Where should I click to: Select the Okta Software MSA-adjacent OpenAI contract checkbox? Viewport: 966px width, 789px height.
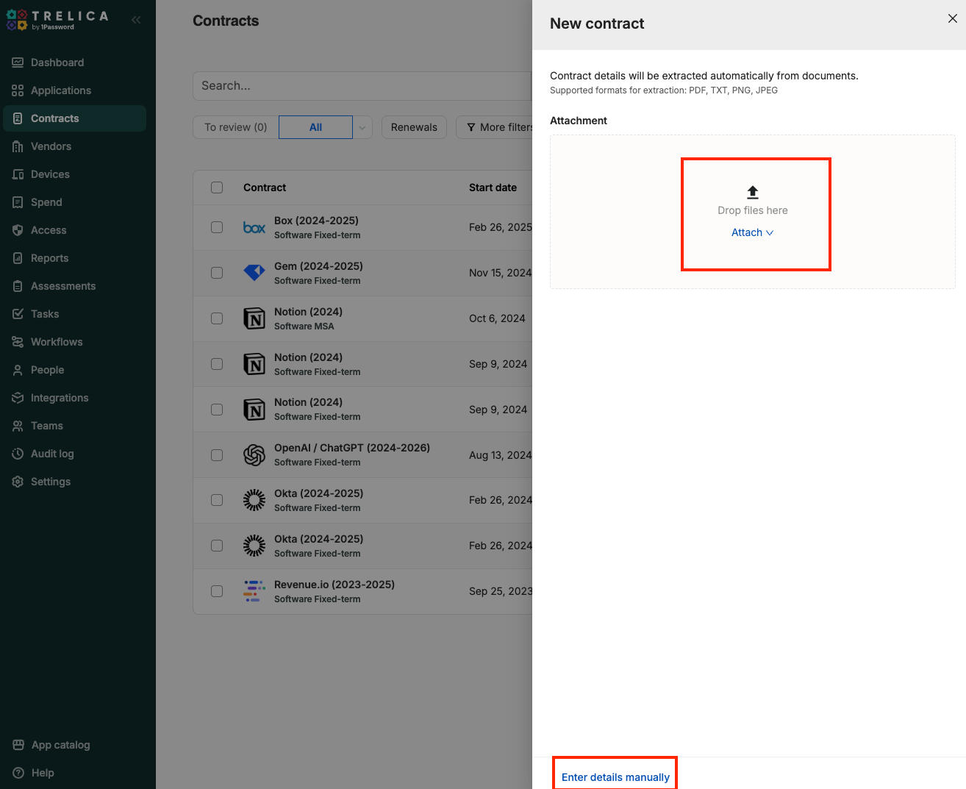click(x=217, y=455)
